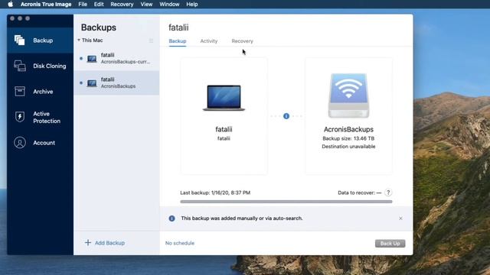490x275 pixels.
Task: Dismiss the auto-search info message
Action: 400,218
